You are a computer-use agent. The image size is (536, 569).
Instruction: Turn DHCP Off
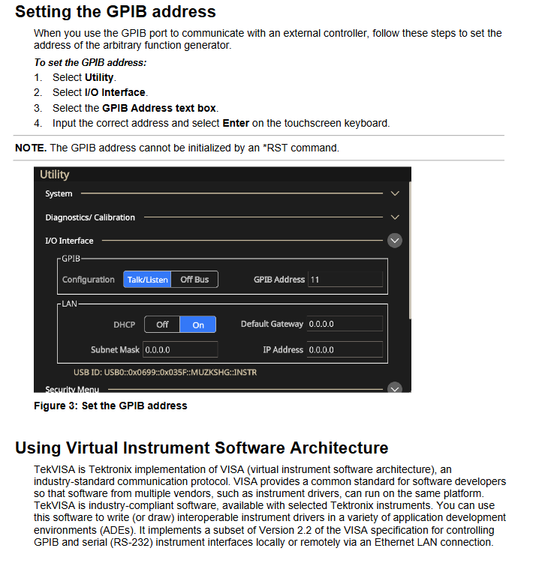pos(162,325)
